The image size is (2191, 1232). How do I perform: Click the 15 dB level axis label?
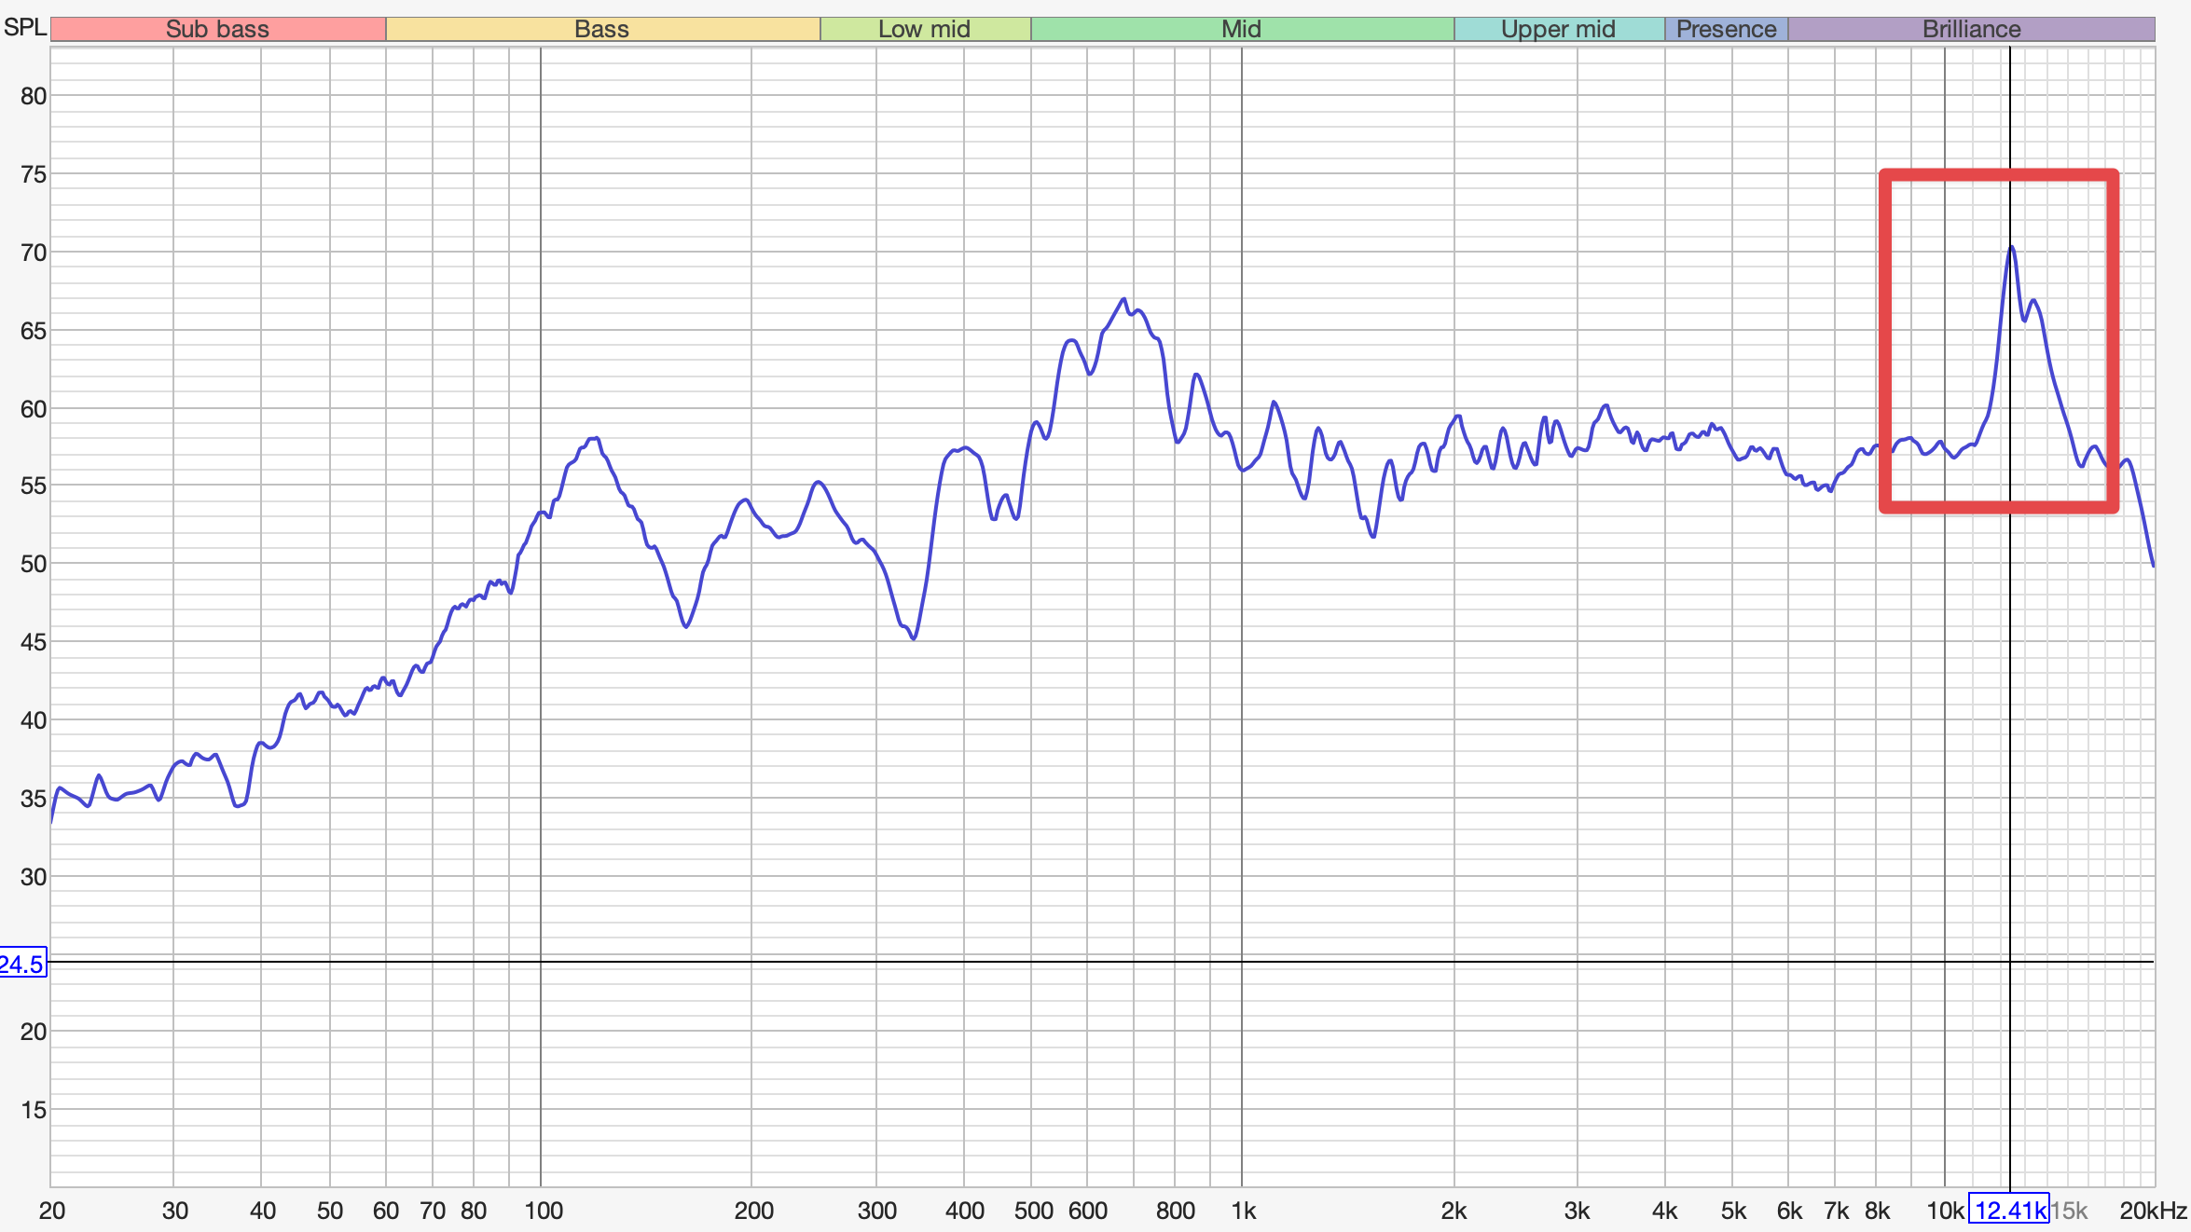click(x=34, y=1110)
